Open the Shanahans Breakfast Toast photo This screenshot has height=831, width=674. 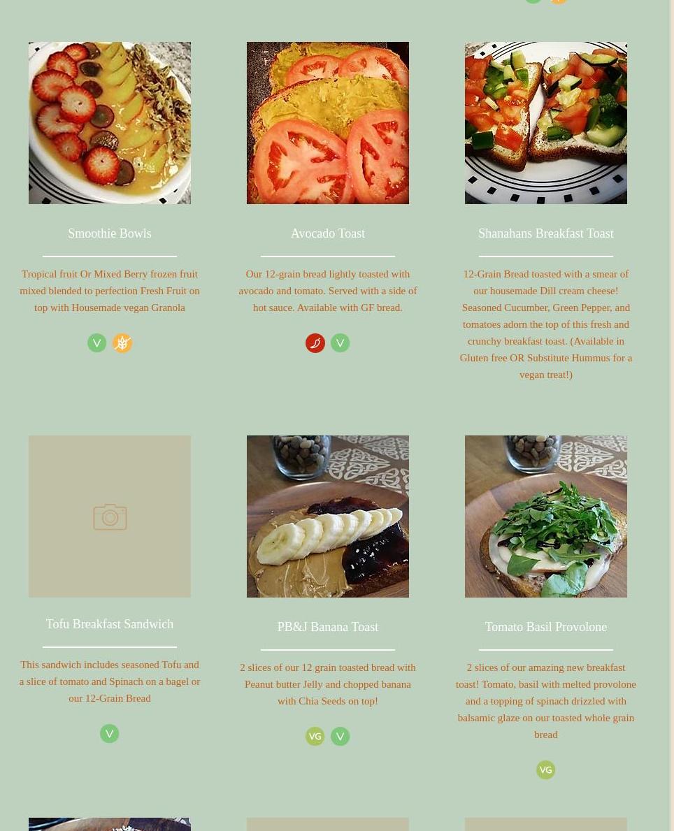click(x=545, y=123)
